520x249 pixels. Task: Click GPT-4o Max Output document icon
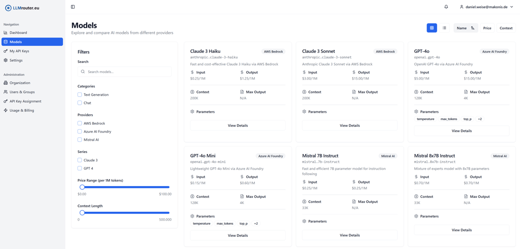coord(466,92)
